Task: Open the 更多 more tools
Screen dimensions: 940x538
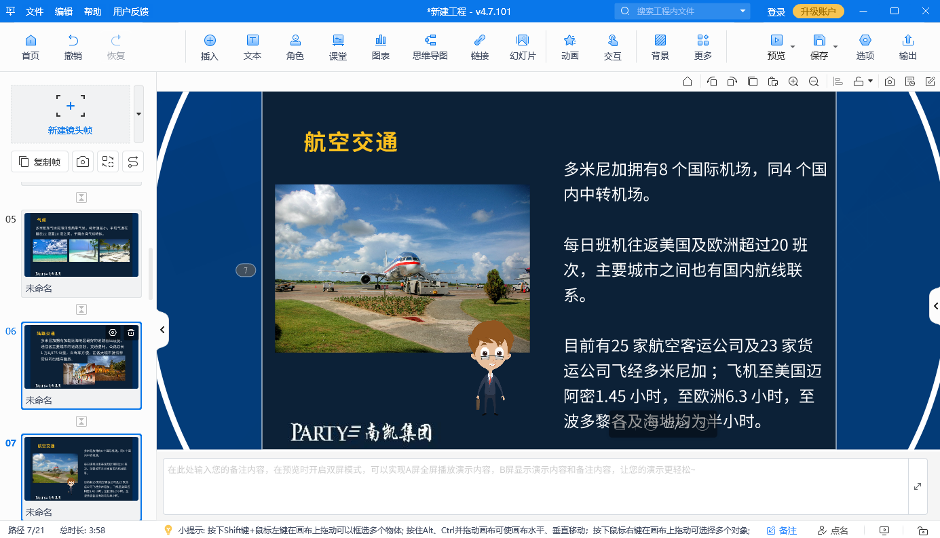Action: point(703,47)
